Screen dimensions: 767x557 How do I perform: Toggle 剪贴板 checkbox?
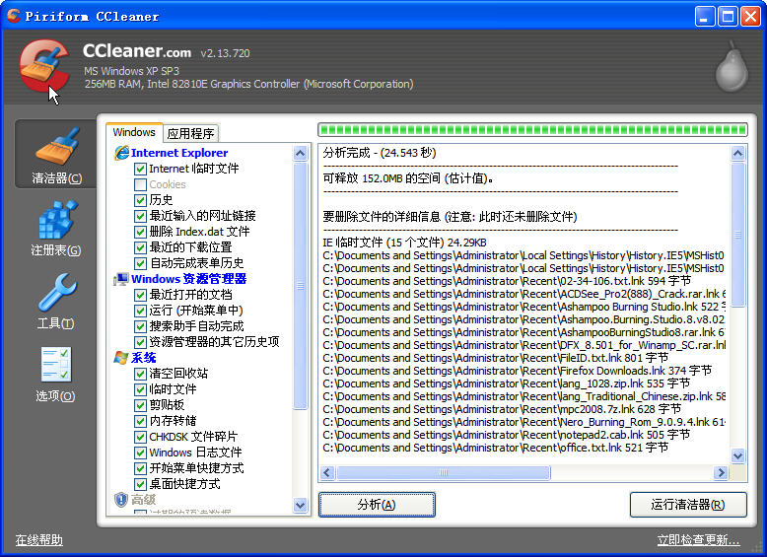(140, 405)
